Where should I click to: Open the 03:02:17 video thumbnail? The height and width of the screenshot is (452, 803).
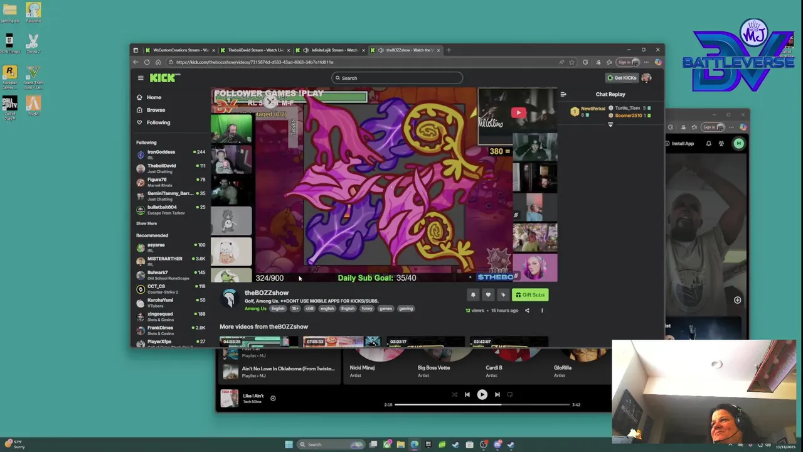[425, 342]
